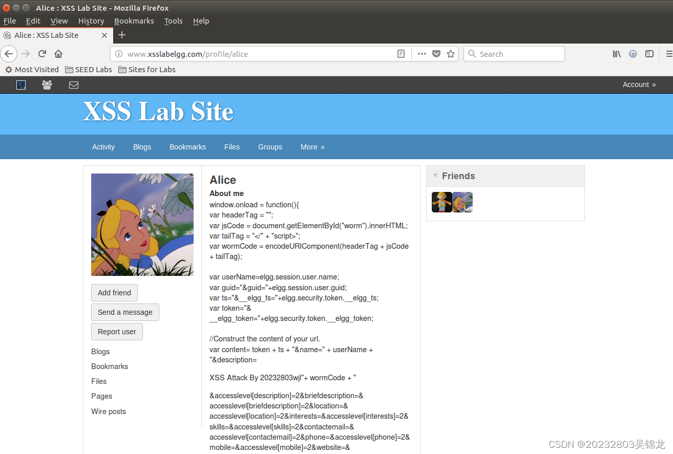The height and width of the screenshot is (454, 673).
Task: Go to the Firefox home page
Action: [58, 54]
